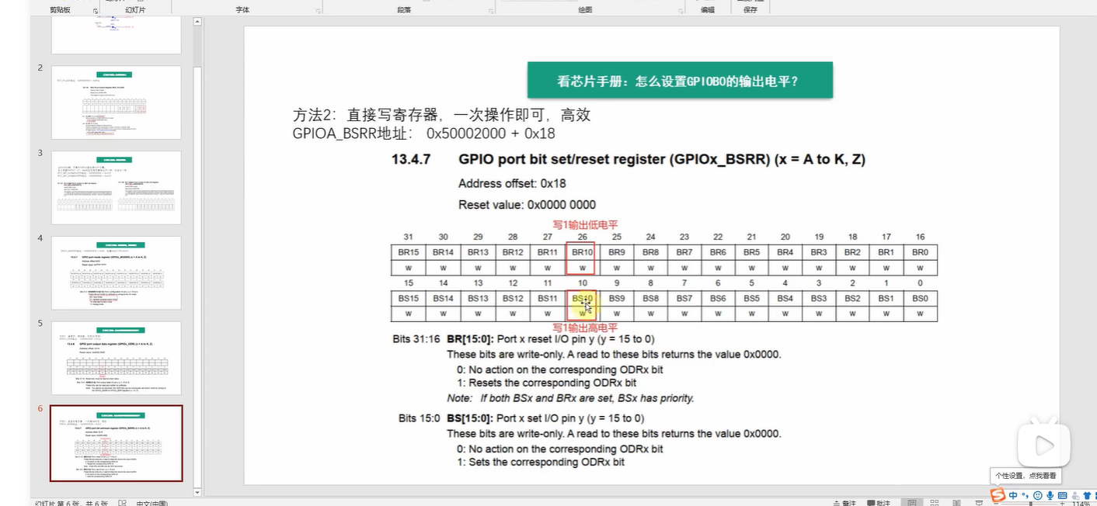
Task: Click the BS0 cell in register table
Action: pos(921,299)
